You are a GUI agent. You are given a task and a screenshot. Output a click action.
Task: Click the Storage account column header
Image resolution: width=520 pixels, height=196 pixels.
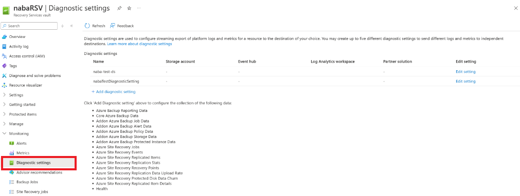pos(180,62)
